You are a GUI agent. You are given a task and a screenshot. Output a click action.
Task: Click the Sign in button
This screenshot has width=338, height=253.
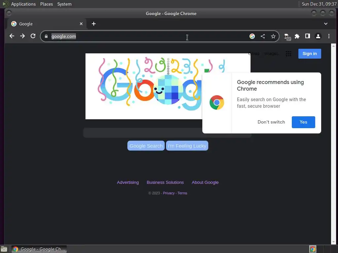coord(310,54)
